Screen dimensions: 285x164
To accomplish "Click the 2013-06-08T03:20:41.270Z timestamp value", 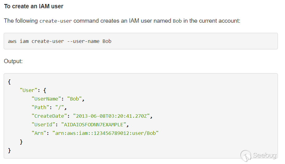I will tap(113, 116).
